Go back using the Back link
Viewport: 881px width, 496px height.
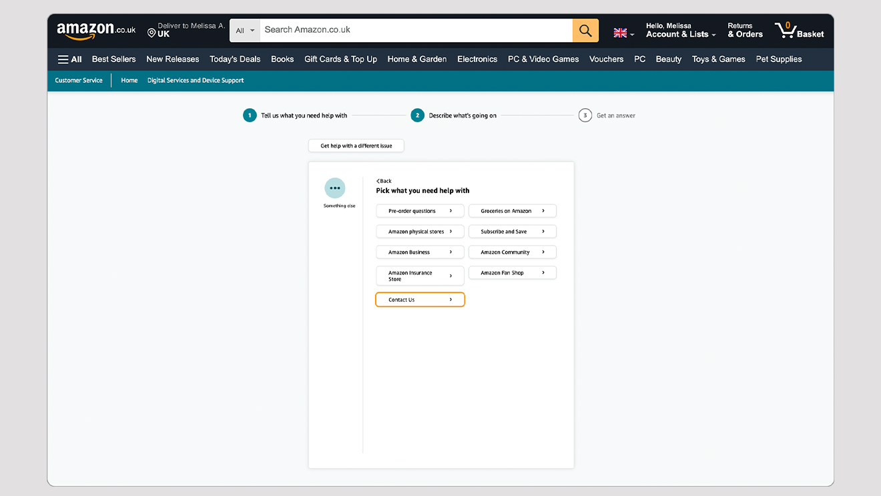pyautogui.click(x=384, y=181)
